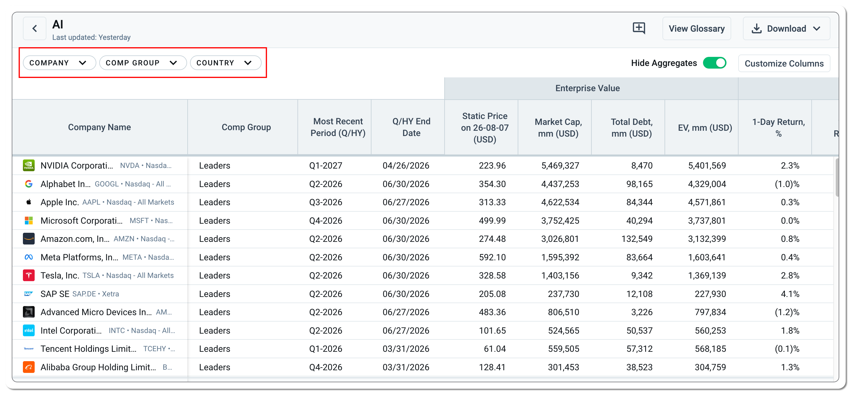Select Tencent's end date 03/31/2026
Image resolution: width=851 pixels, height=394 pixels.
(x=406, y=349)
